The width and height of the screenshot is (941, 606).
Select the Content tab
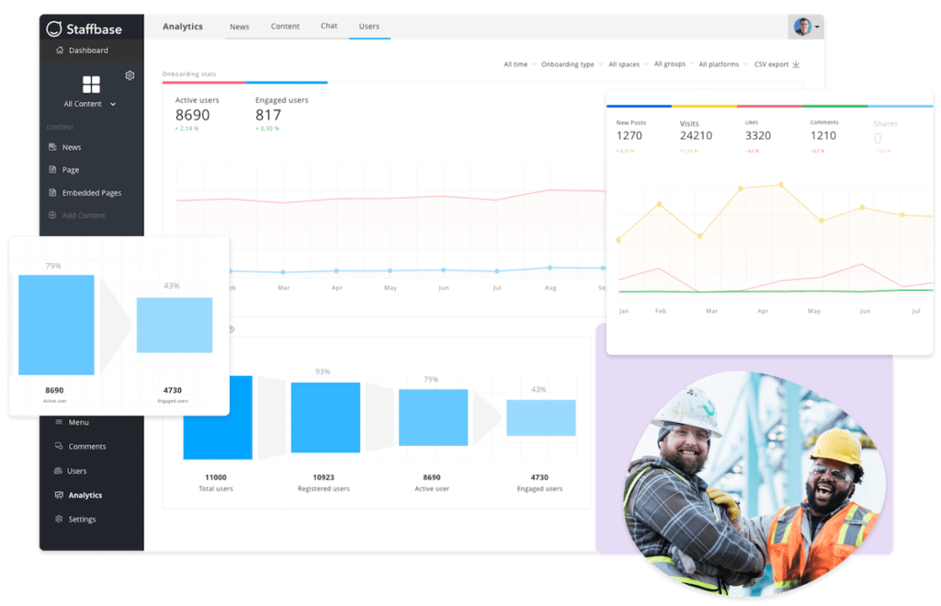point(285,26)
